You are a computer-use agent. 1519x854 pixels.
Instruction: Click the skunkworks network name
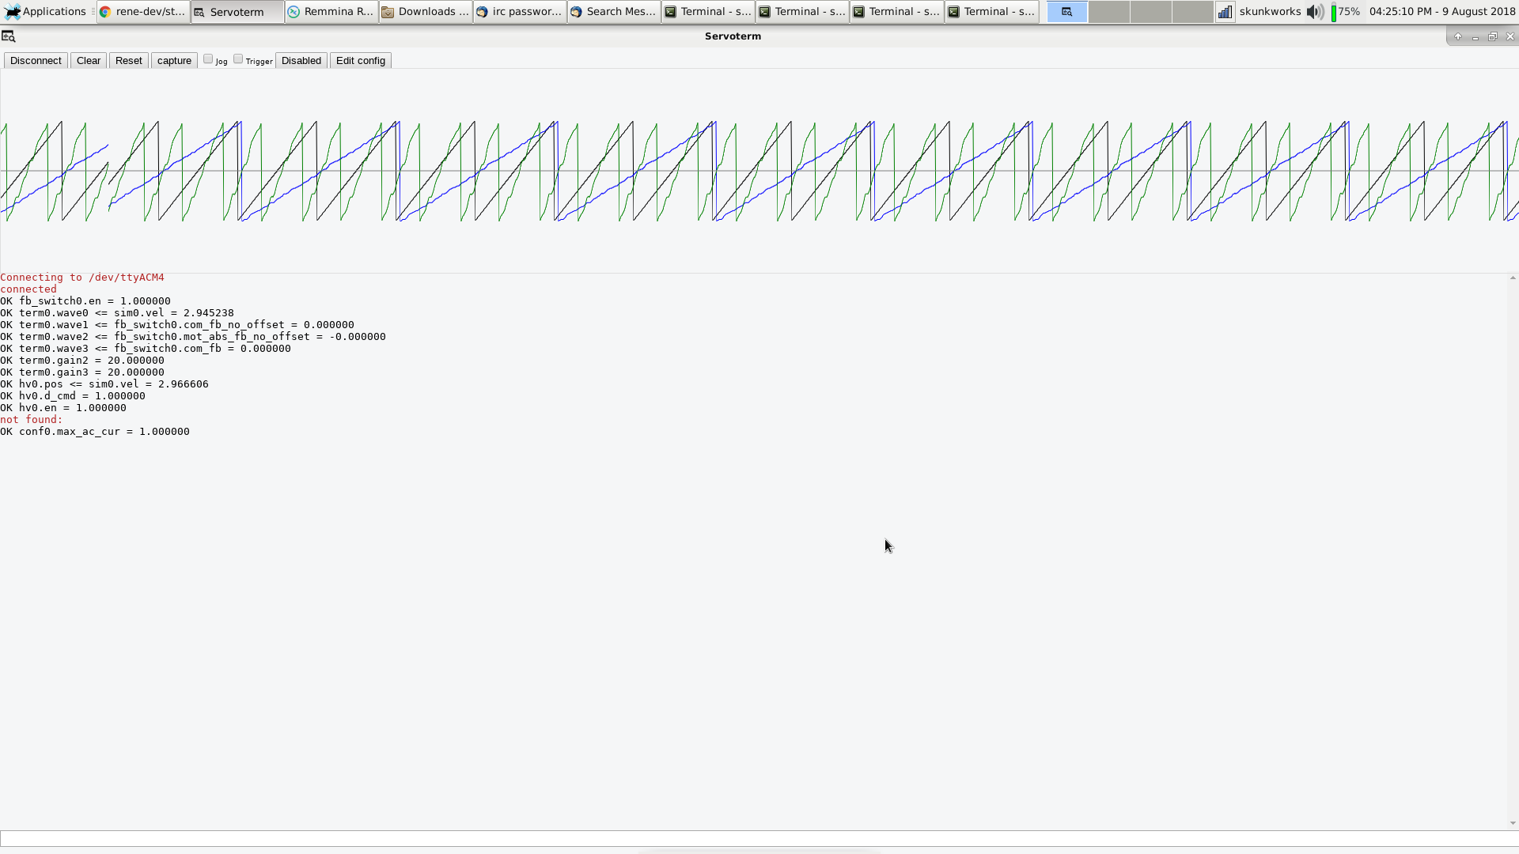point(1270,12)
